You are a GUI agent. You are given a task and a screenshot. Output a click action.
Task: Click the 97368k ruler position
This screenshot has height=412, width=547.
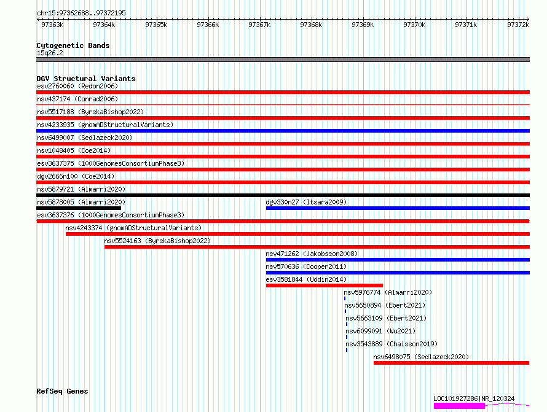(311, 25)
